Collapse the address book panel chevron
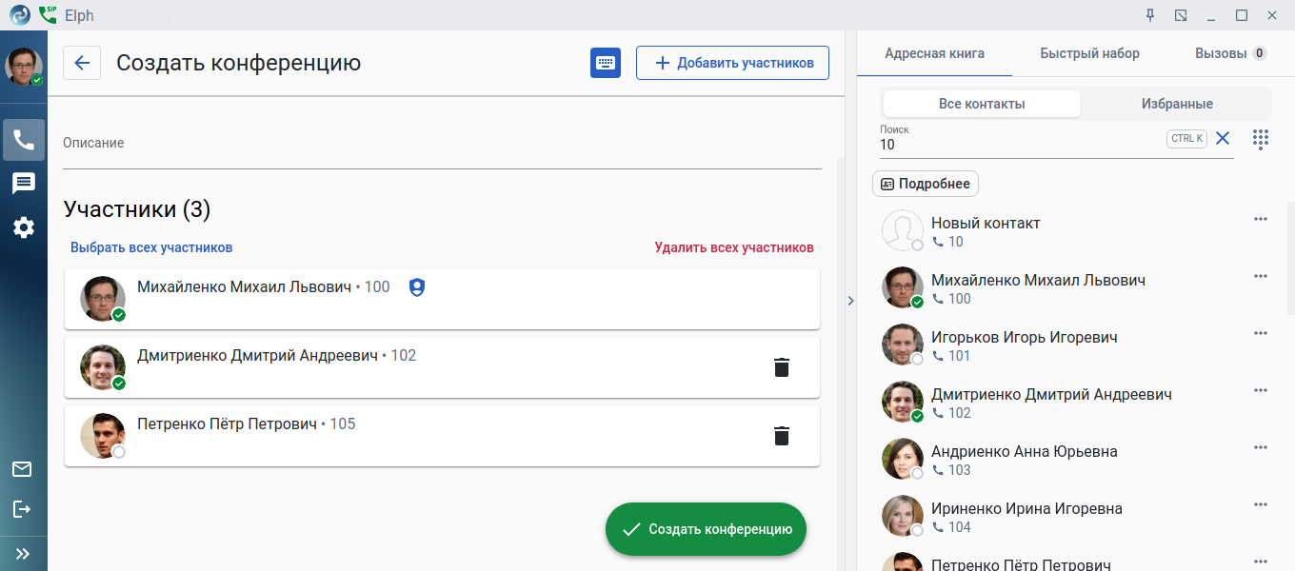The image size is (1295, 571). click(850, 301)
